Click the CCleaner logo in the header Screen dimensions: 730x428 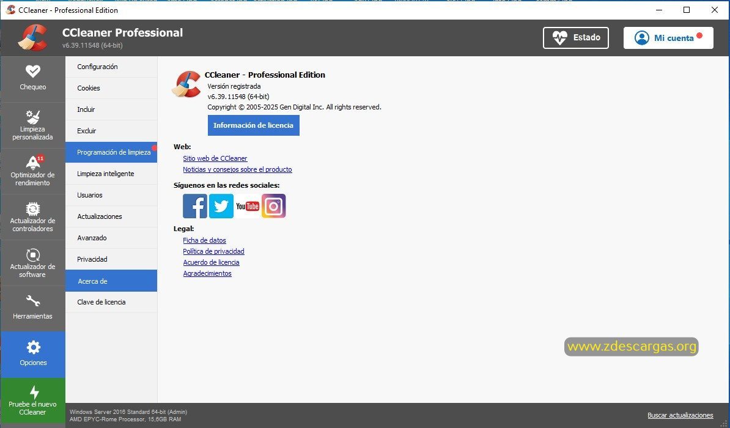[x=33, y=37]
